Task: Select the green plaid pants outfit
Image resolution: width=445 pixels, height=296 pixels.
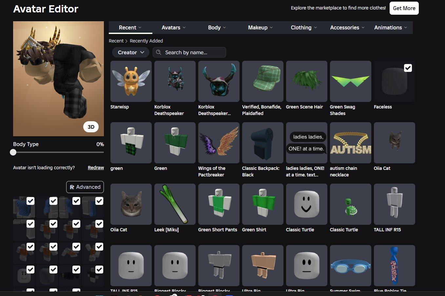Action: coord(131,143)
